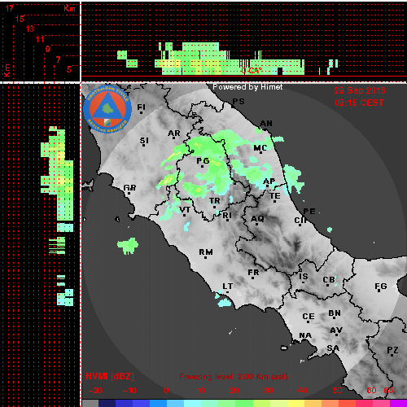Image resolution: width=407 pixels, height=407 pixels.
Task: Click the RM city marker on the map
Action: coord(205,257)
